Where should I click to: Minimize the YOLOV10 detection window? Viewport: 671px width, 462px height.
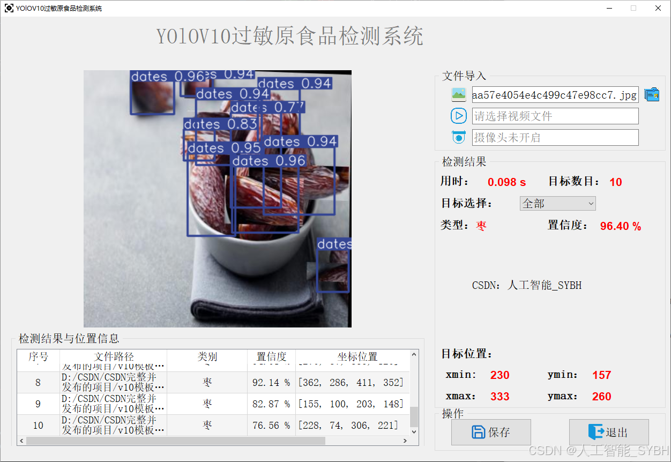pos(609,8)
